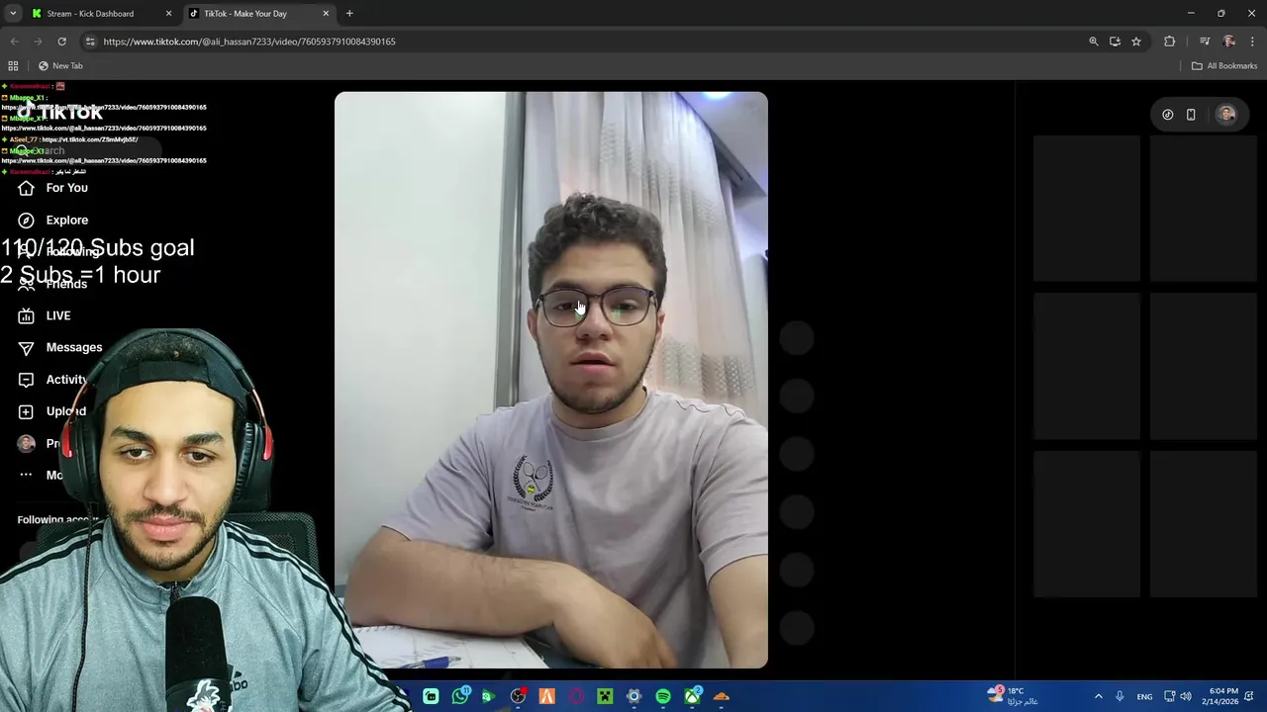Screen dimensions: 1267x712
Task: Open the volume control in tray
Action: (x=1186, y=697)
